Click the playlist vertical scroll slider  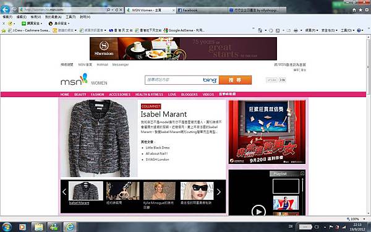coord(302,186)
